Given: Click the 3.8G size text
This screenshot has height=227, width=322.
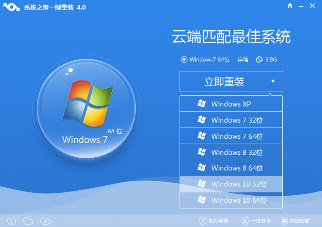Looking at the screenshot, I should (271, 59).
